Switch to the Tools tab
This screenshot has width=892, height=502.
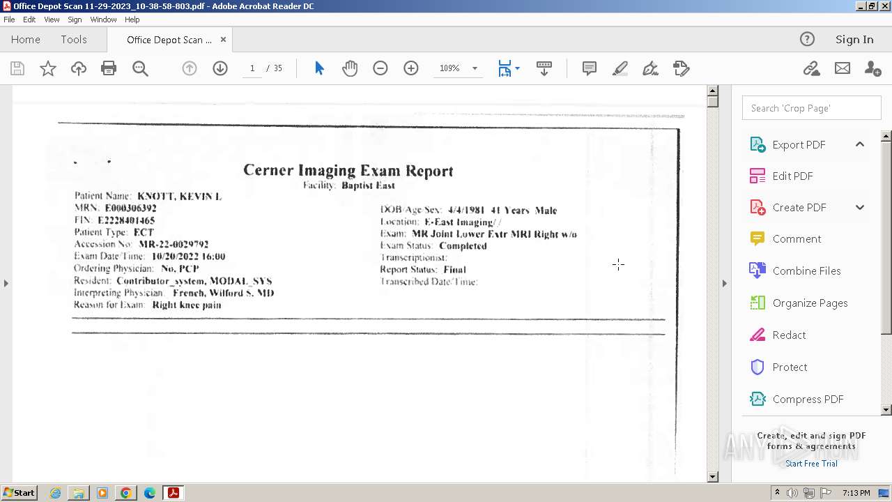73,40
